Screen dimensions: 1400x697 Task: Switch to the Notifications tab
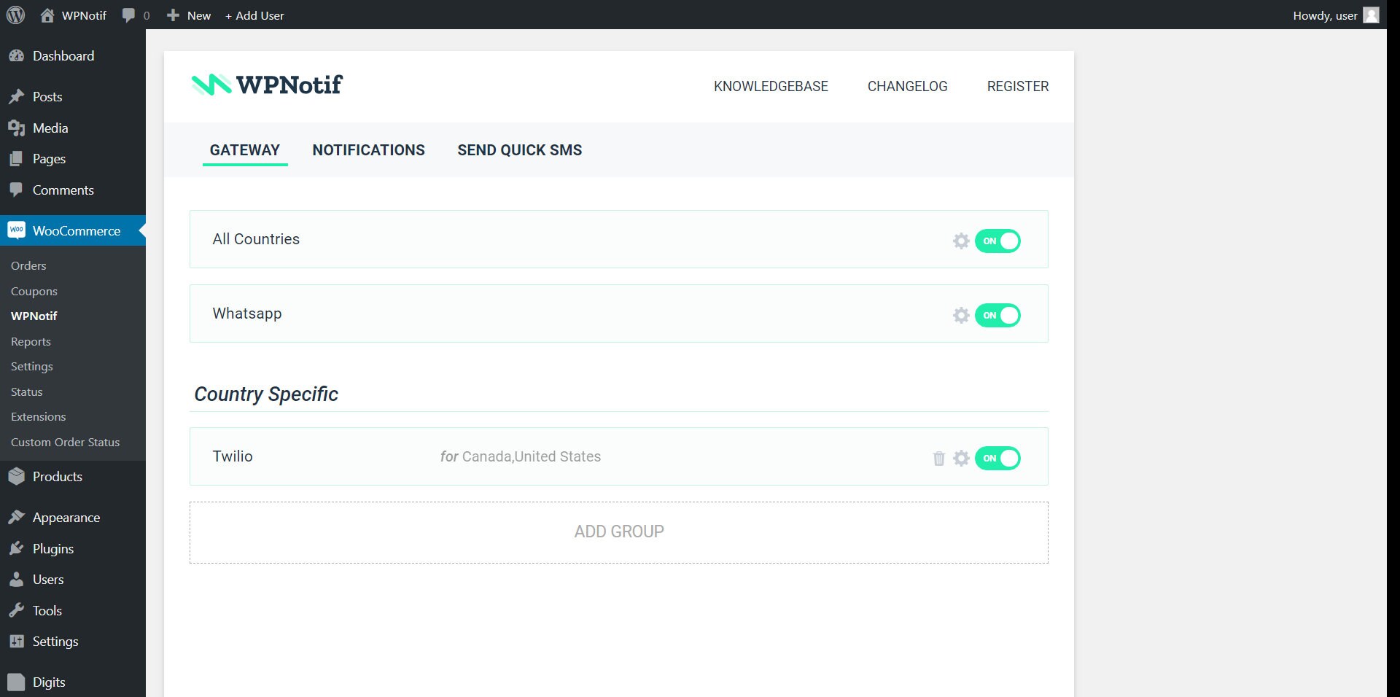(x=368, y=150)
